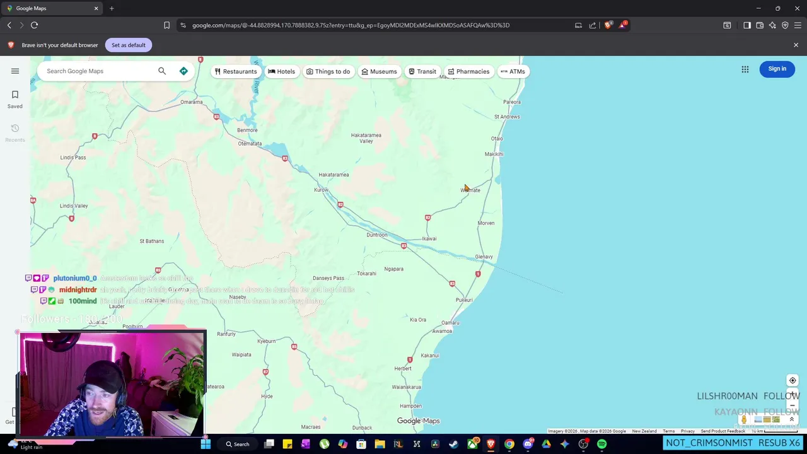
Task: Open a new browser tab
Action: [x=112, y=8]
